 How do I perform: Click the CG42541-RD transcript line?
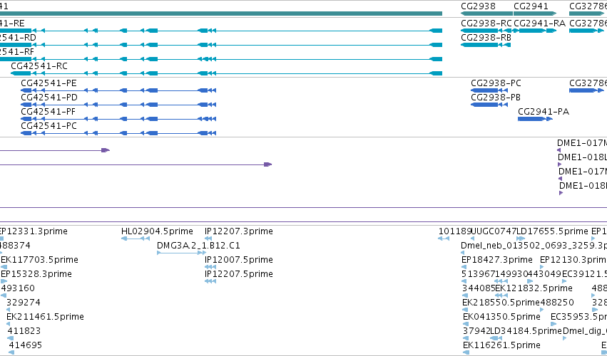tap(221, 45)
